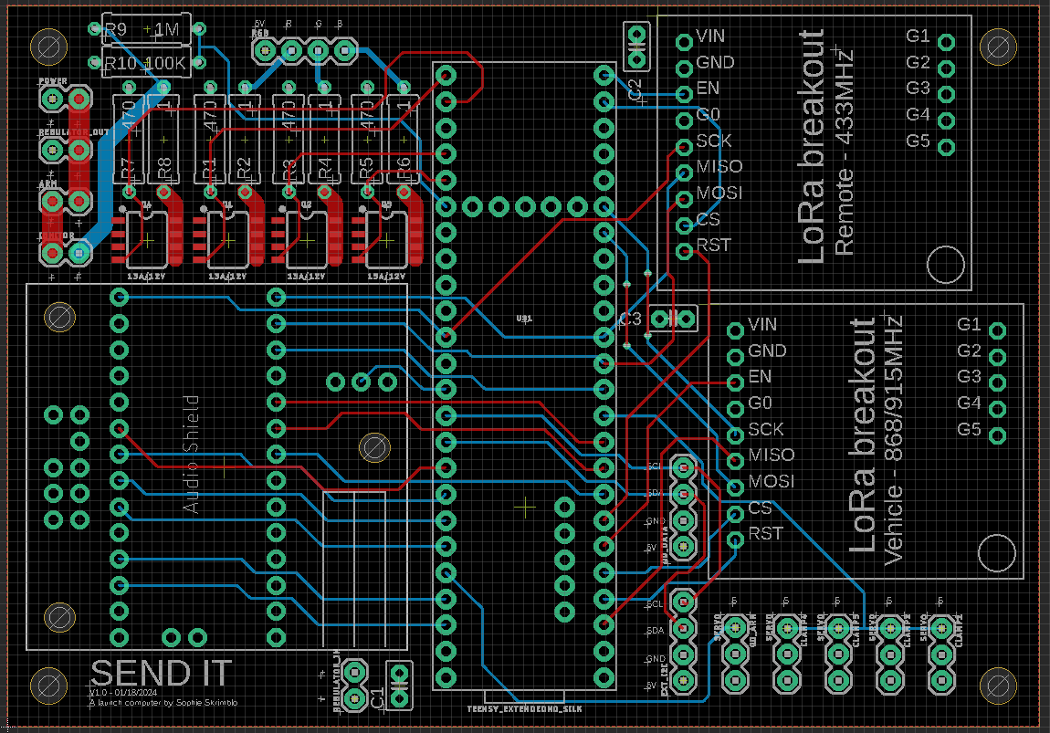
Task: Select the RGB header label
Action: (260, 33)
